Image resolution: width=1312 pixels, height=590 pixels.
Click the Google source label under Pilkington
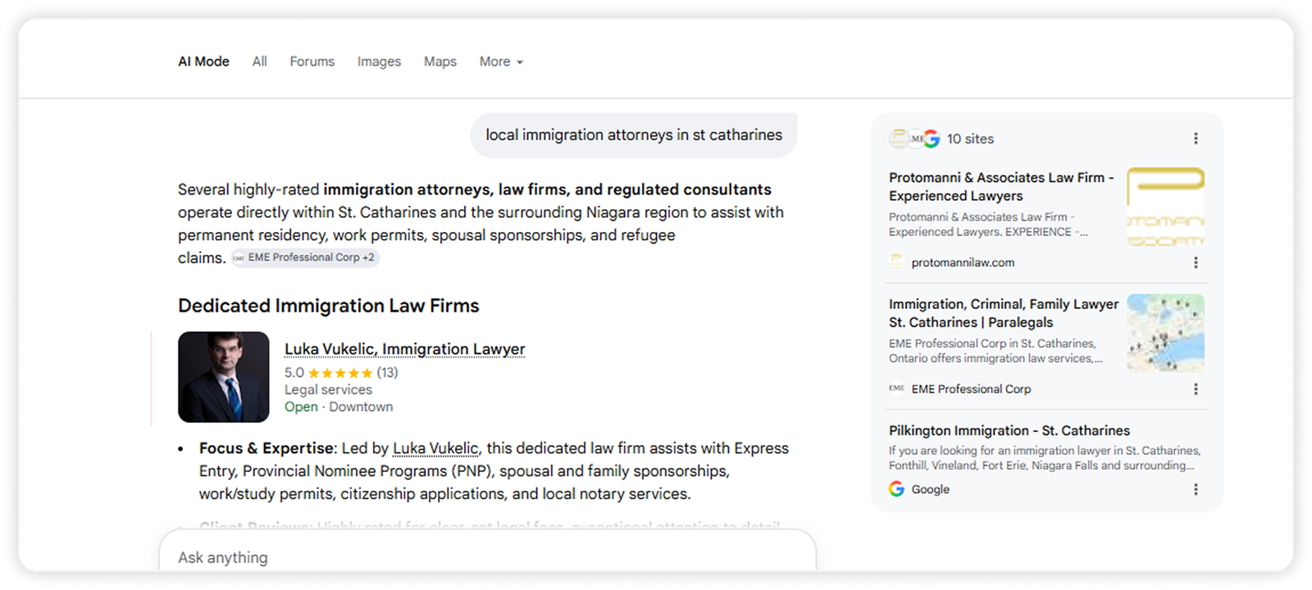pyautogui.click(x=931, y=489)
